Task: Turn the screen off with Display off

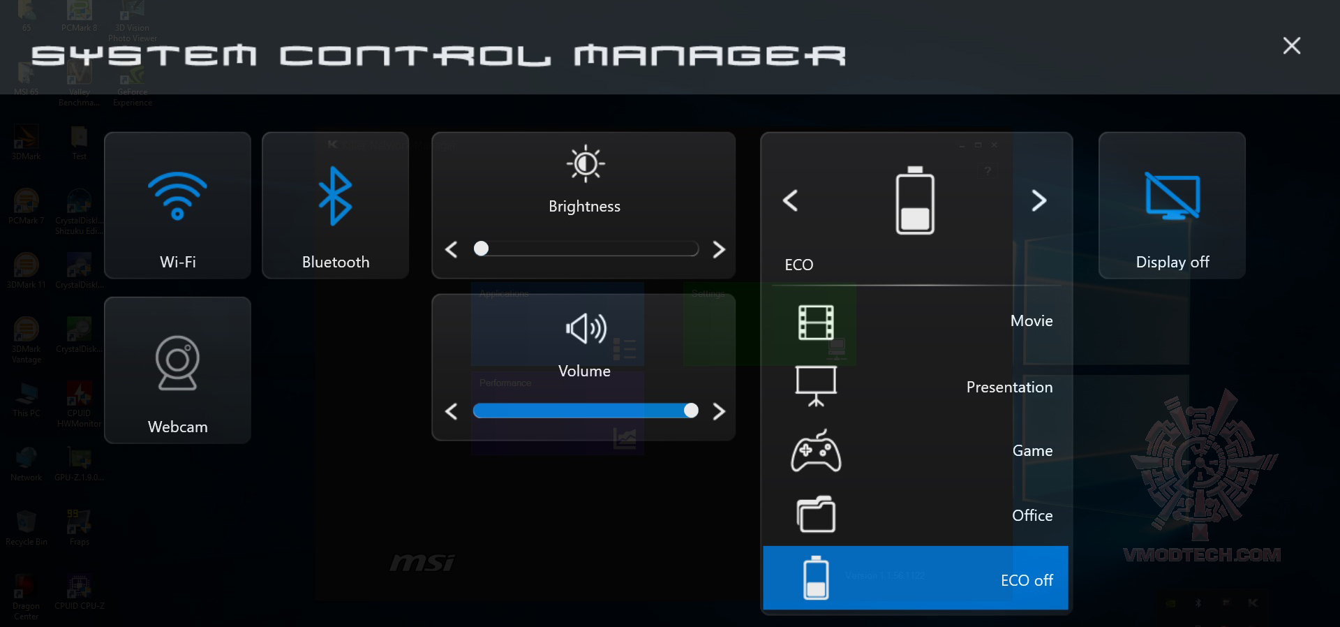Action: coord(1172,205)
